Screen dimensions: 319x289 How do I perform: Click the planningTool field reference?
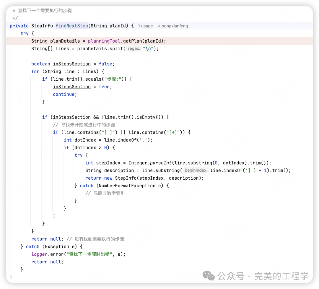104,41
